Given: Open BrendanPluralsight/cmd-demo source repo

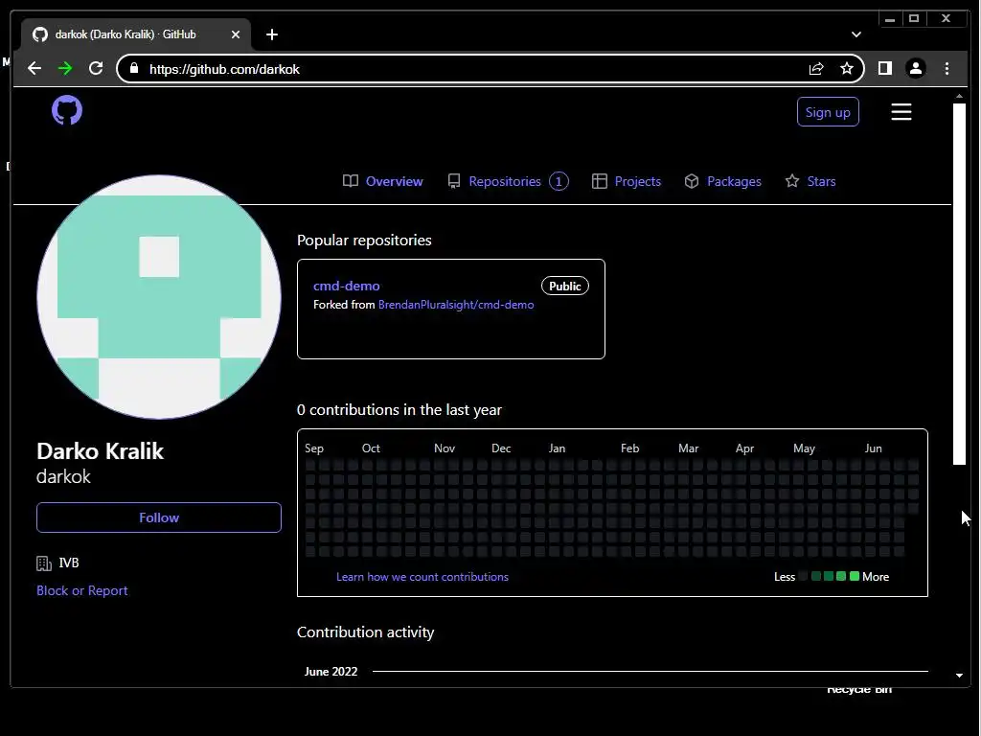Looking at the screenshot, I should coord(456,305).
